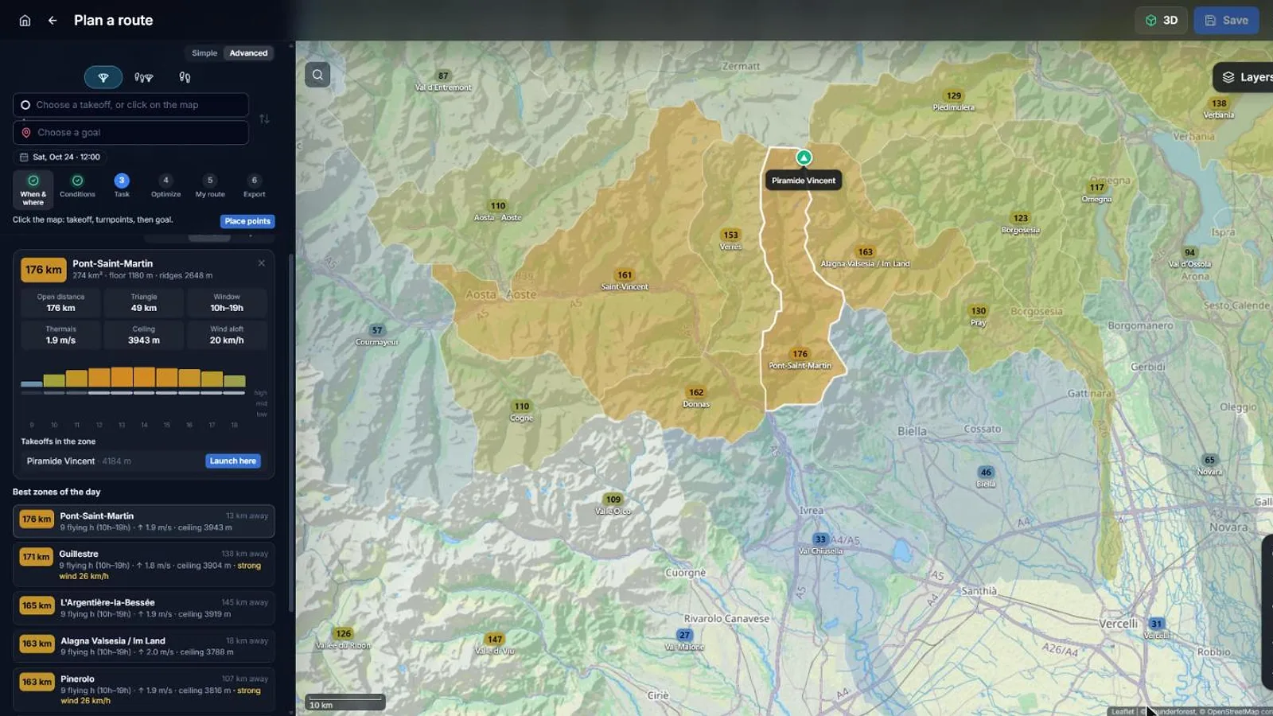The height and width of the screenshot is (716, 1273).
Task: Close the Pont-Saint-Martin zone card
Action: coord(262,263)
